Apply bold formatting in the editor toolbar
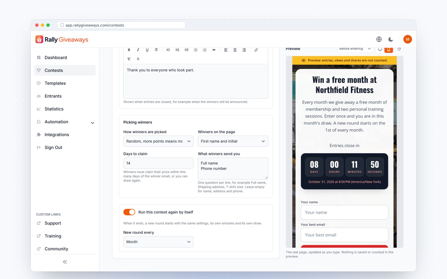The width and height of the screenshot is (447, 279). (129, 50)
